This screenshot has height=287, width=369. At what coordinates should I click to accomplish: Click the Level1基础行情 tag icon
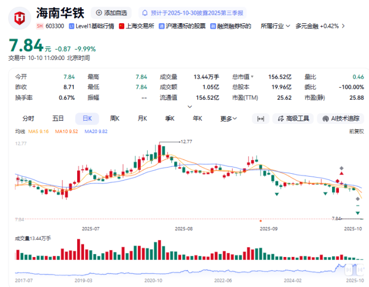pos(72,26)
